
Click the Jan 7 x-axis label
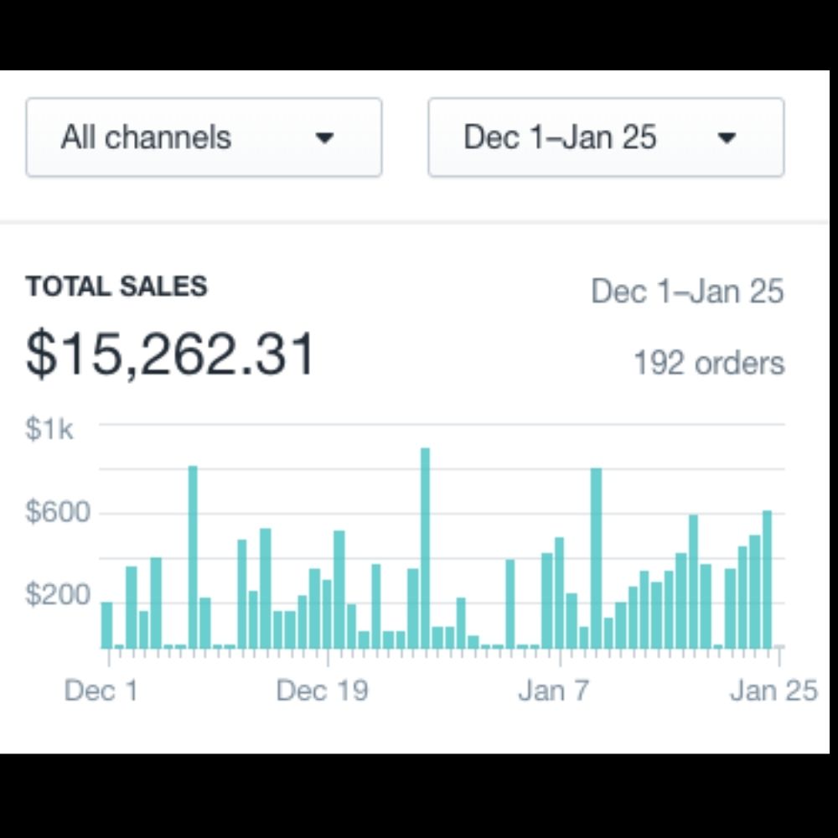[x=553, y=691]
